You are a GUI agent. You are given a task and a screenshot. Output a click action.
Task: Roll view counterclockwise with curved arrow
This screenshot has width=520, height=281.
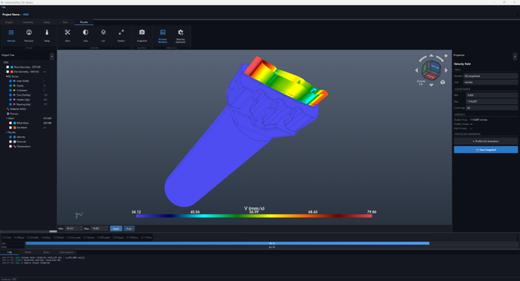(x=422, y=59)
